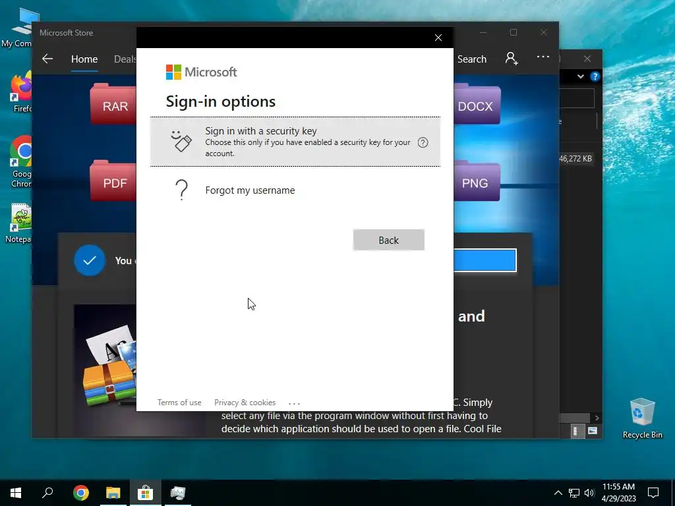Click the Store account sign-in icon
Viewport: 675px width, 506px height.
[x=512, y=58]
